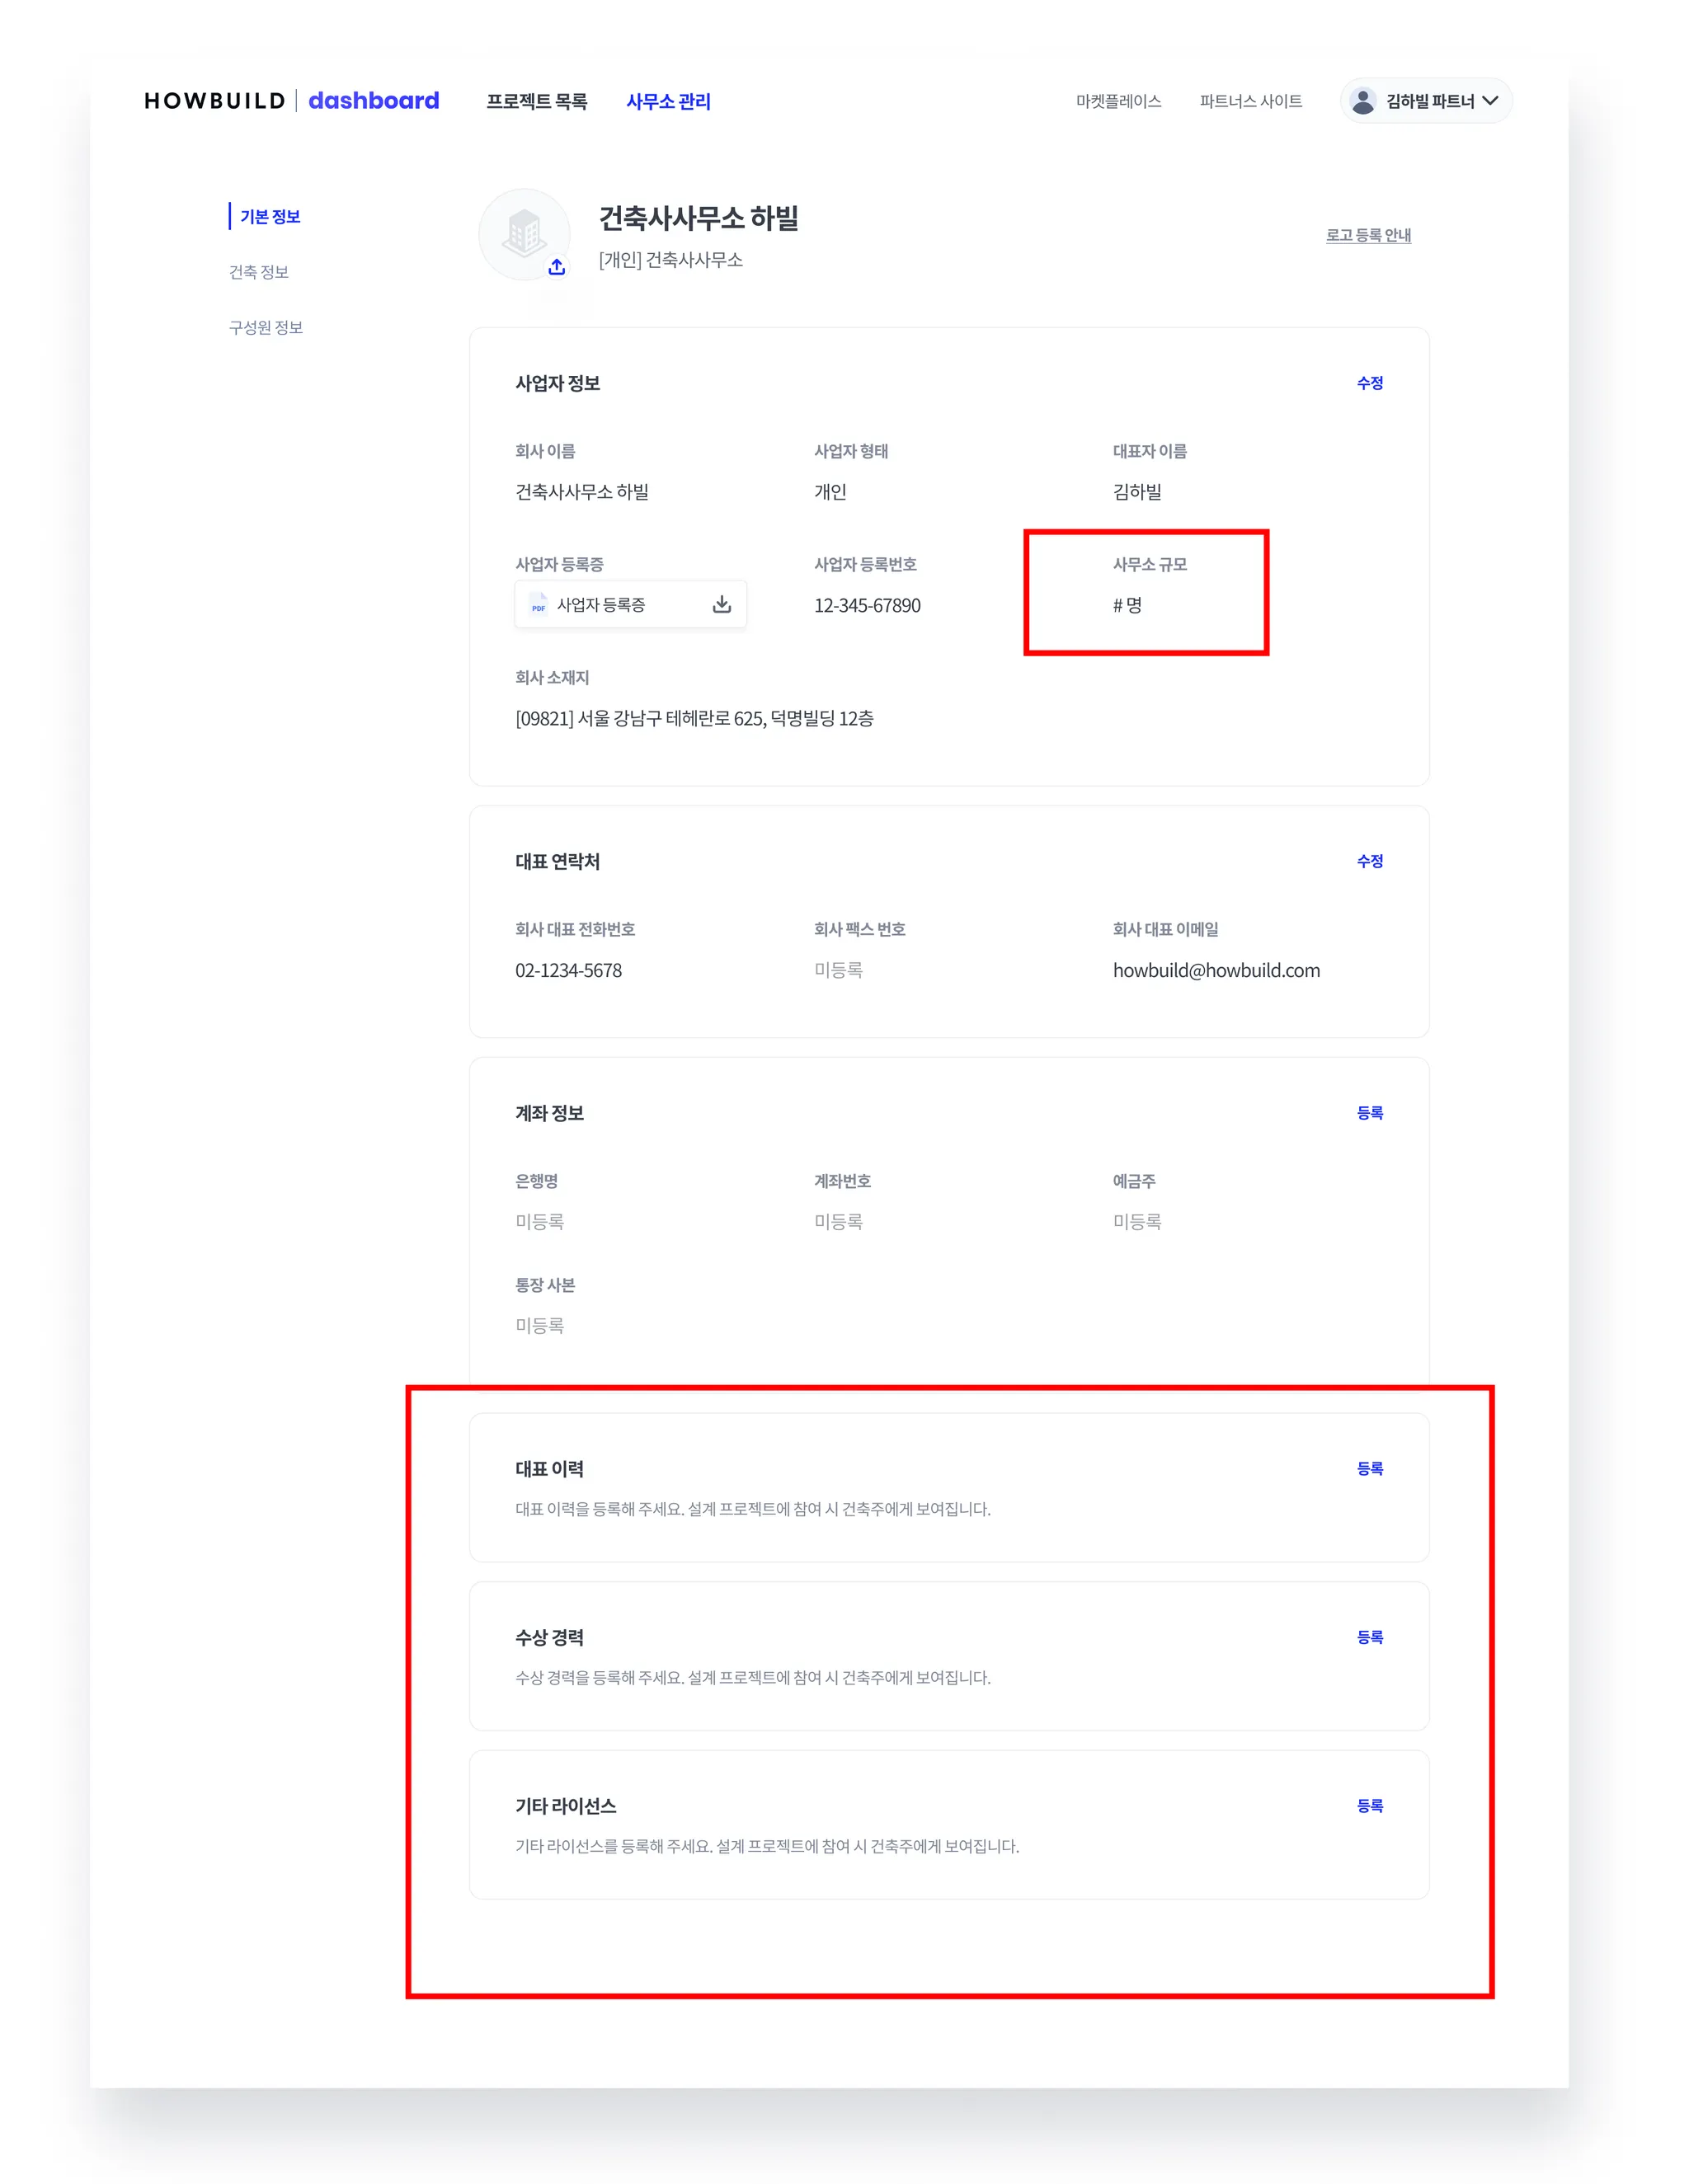Click the user avatar icon
The image size is (1689, 2184).
pyautogui.click(x=1362, y=101)
